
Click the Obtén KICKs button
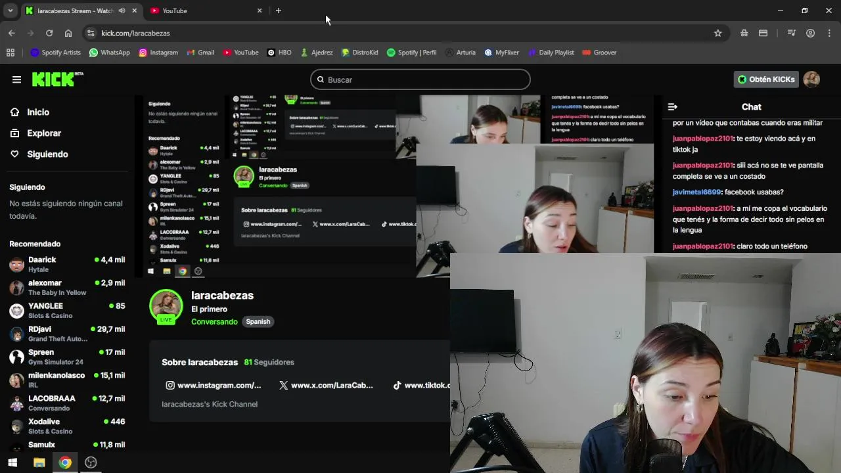[766, 79]
